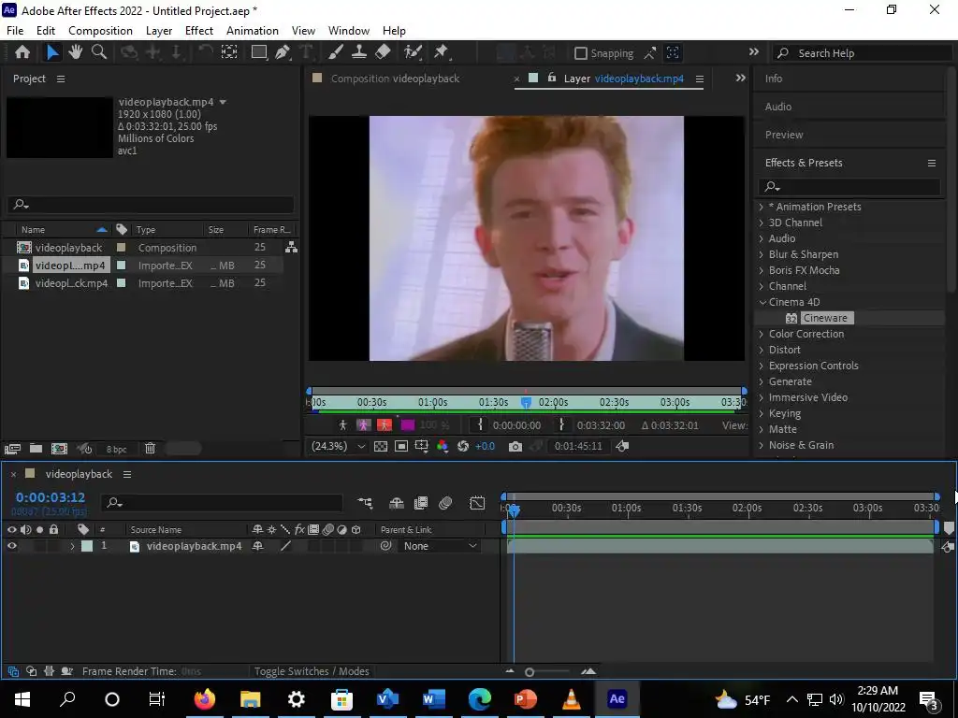Open the Animation menu

(x=253, y=31)
